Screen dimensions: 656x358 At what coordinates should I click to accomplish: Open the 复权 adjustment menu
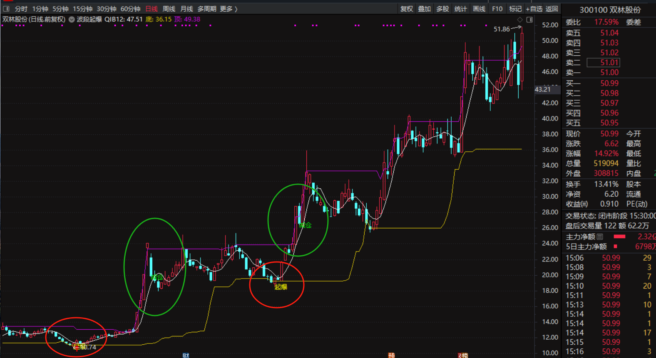[406, 9]
